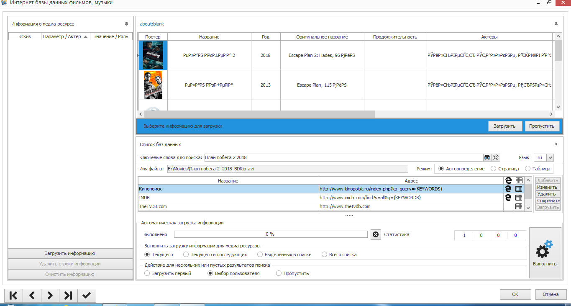Click the Escape Plan, 115 cell
Viewport: 571px width, 306px height.
coord(322,85)
